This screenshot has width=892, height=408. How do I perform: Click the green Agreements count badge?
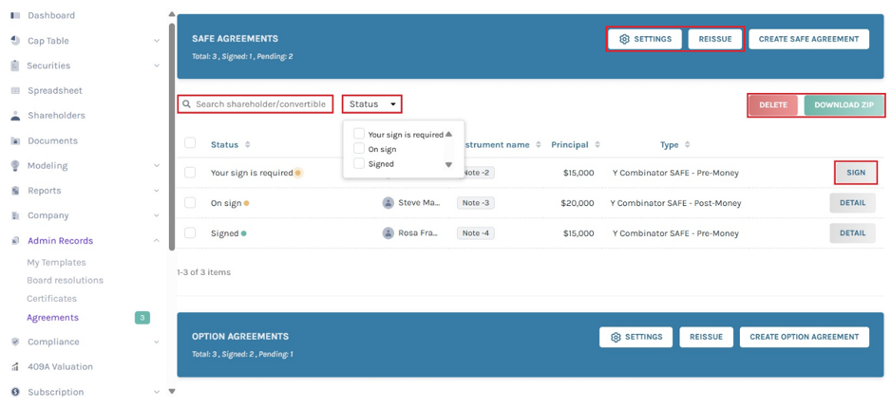pos(142,318)
